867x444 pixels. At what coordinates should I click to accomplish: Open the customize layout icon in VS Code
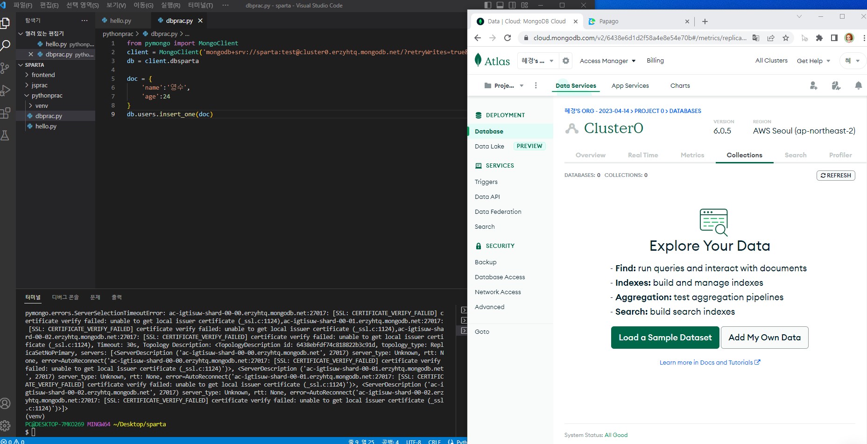[524, 5]
